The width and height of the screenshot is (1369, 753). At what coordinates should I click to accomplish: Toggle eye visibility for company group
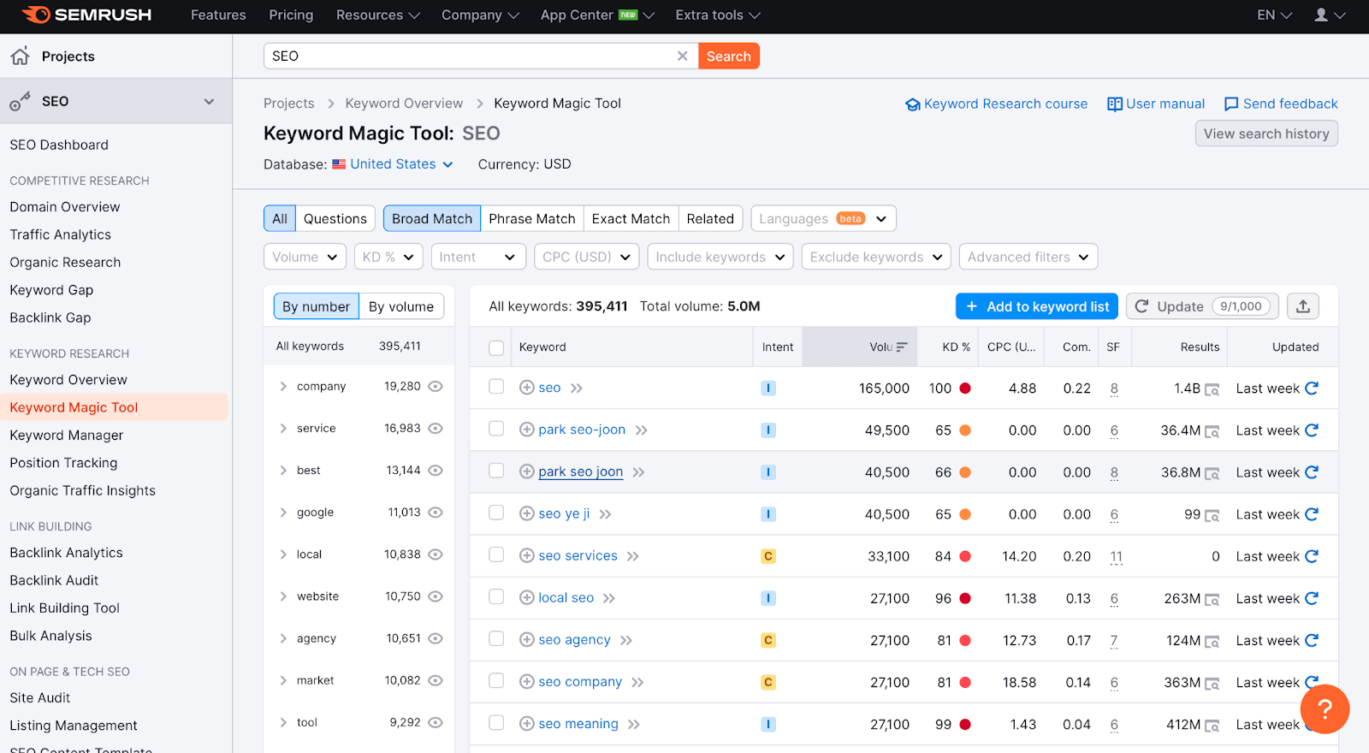click(x=436, y=386)
